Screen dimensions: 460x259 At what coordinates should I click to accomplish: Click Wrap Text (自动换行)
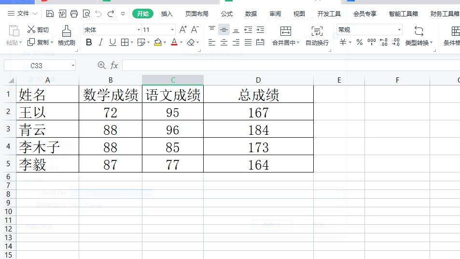coord(317,36)
